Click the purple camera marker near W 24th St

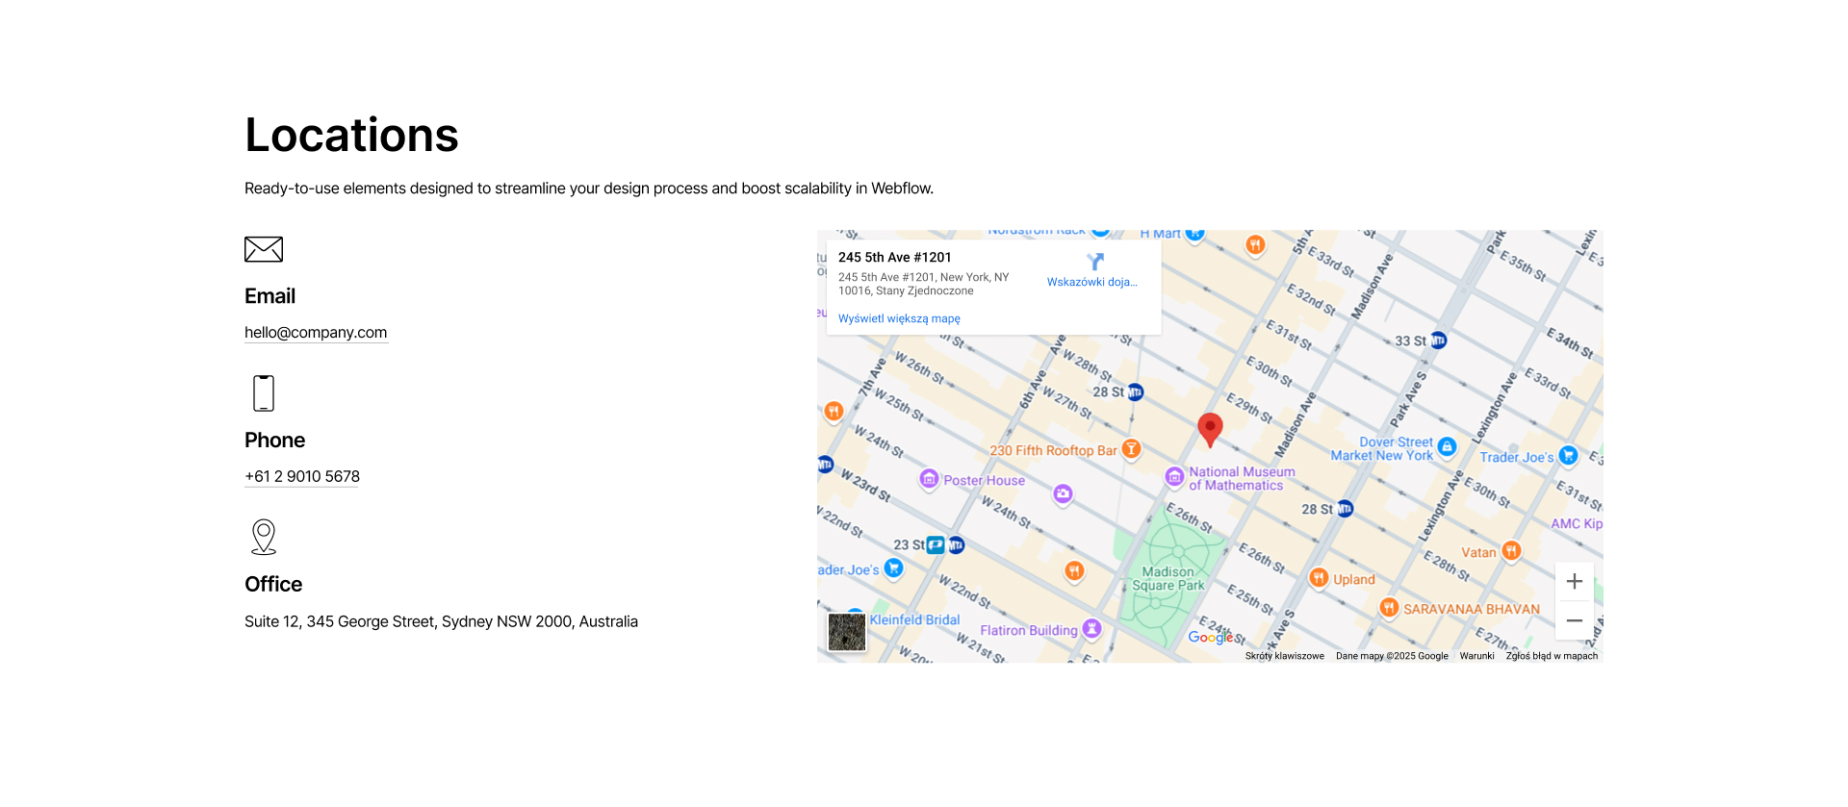tap(1063, 494)
